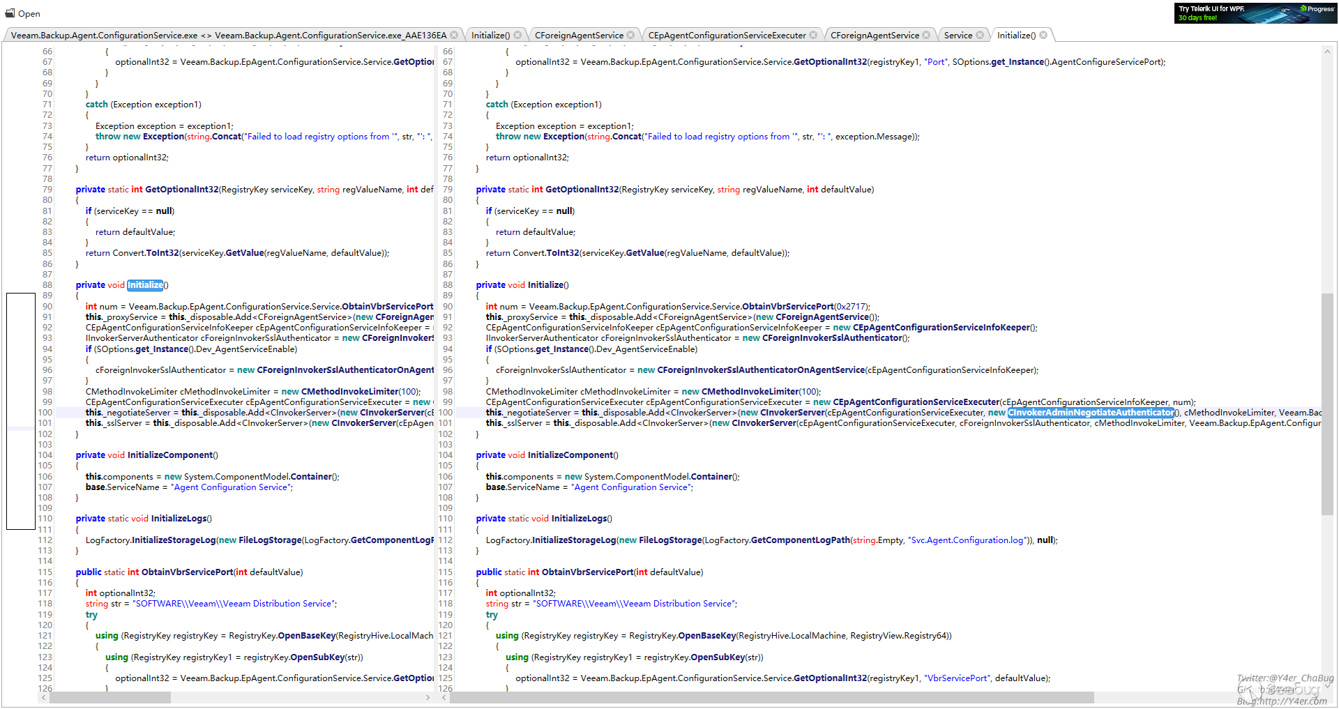Switch to the Service tab
The width and height of the screenshot is (1339, 709).
tap(958, 35)
